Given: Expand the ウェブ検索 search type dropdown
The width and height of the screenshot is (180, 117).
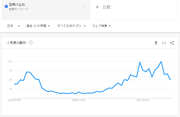Looking at the screenshot, I should 102,26.
